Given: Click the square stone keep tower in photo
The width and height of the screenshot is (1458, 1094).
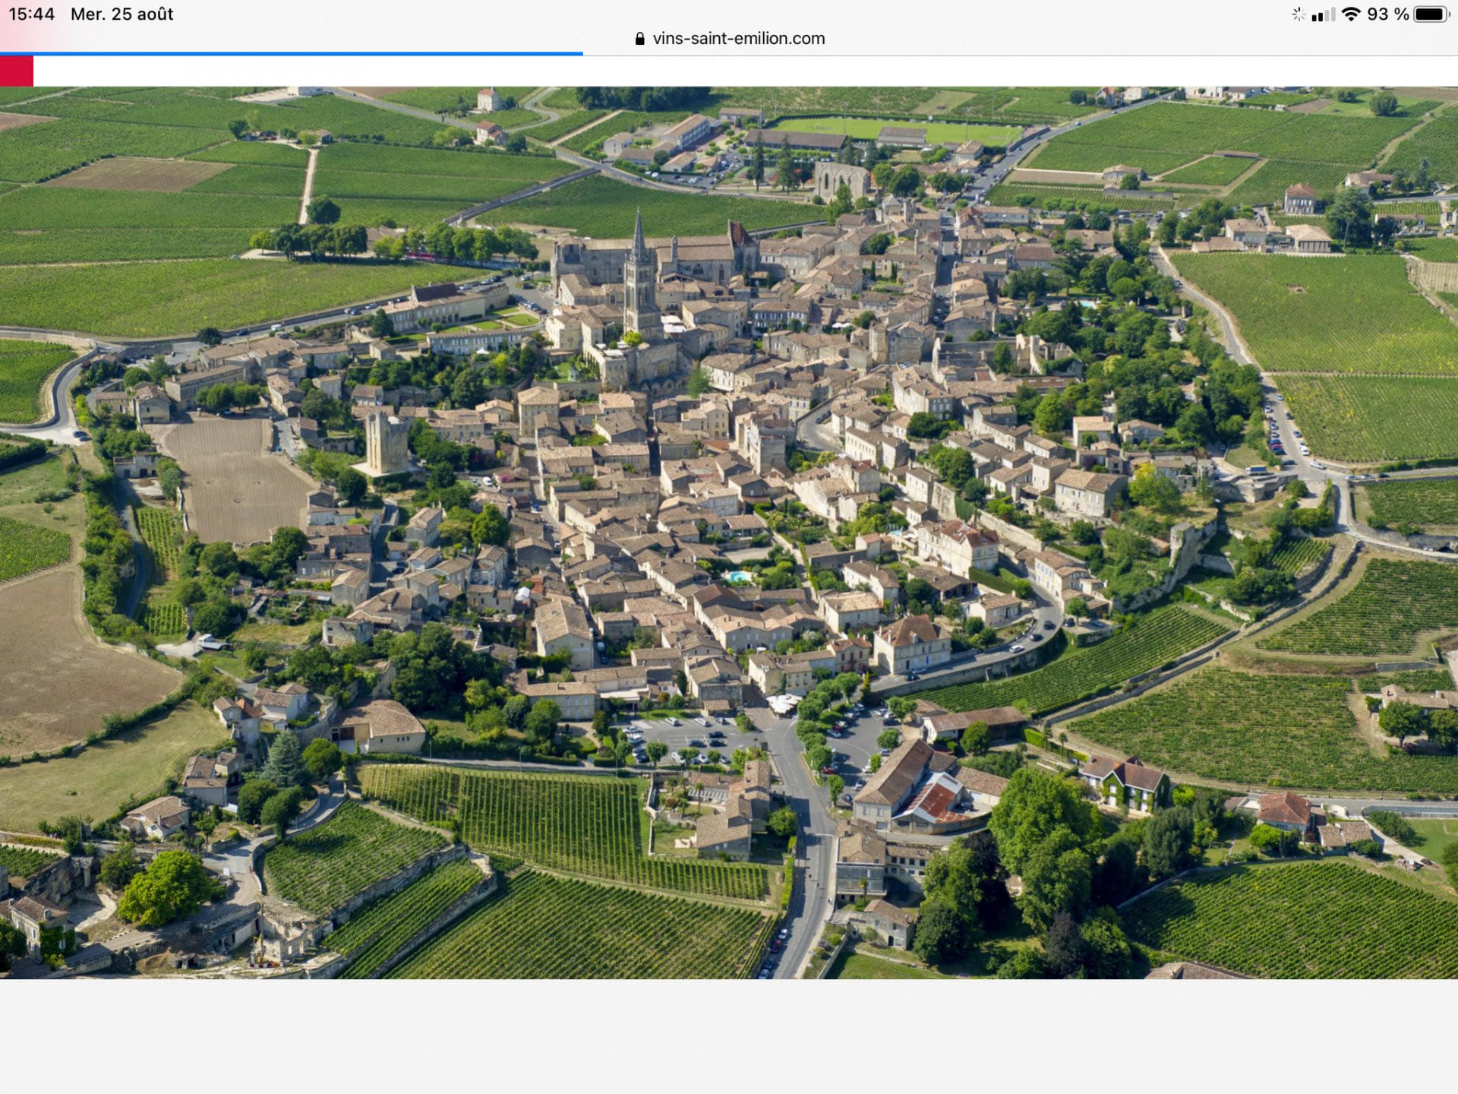Looking at the screenshot, I should [387, 443].
